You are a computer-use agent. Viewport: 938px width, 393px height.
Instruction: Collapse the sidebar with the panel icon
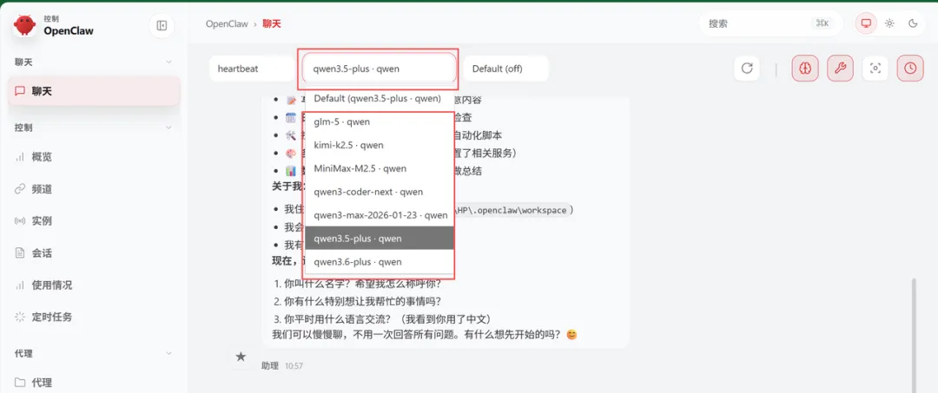click(x=161, y=25)
